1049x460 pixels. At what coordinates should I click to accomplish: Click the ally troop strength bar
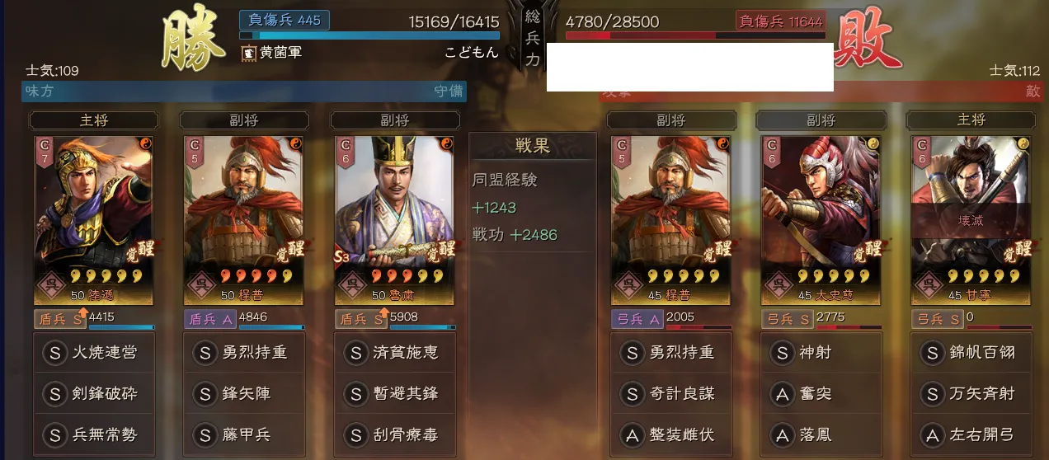pyautogui.click(x=369, y=36)
